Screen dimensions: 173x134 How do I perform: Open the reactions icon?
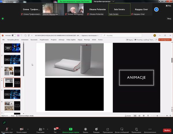pyautogui.click(x=96, y=129)
